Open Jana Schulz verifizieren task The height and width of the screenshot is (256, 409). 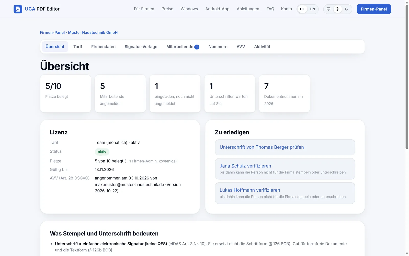coord(285,169)
